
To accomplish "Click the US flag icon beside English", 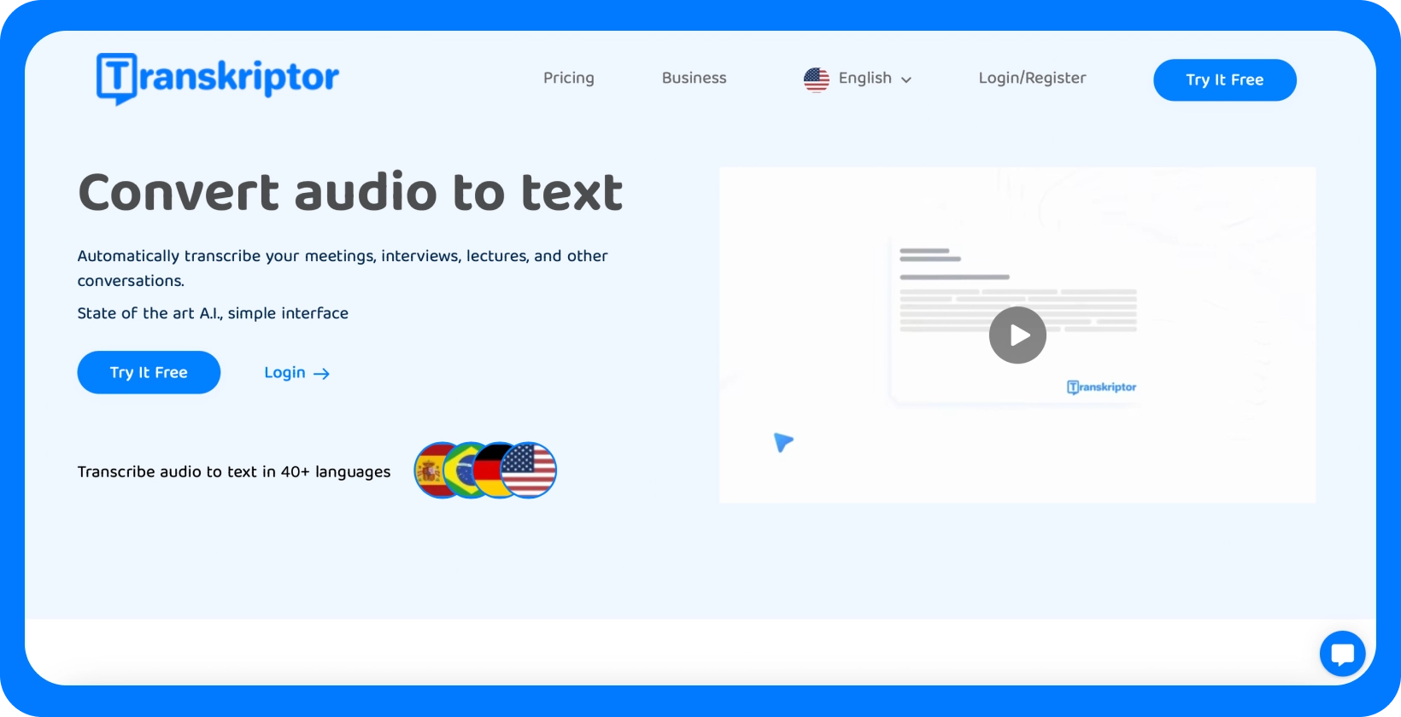I will [x=817, y=79].
